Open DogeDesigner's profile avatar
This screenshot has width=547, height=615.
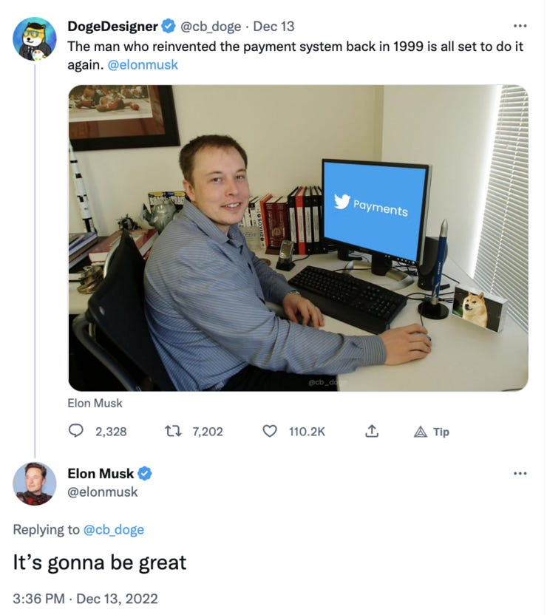pos(35,39)
